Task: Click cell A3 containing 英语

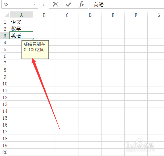Action: [x=21, y=35]
